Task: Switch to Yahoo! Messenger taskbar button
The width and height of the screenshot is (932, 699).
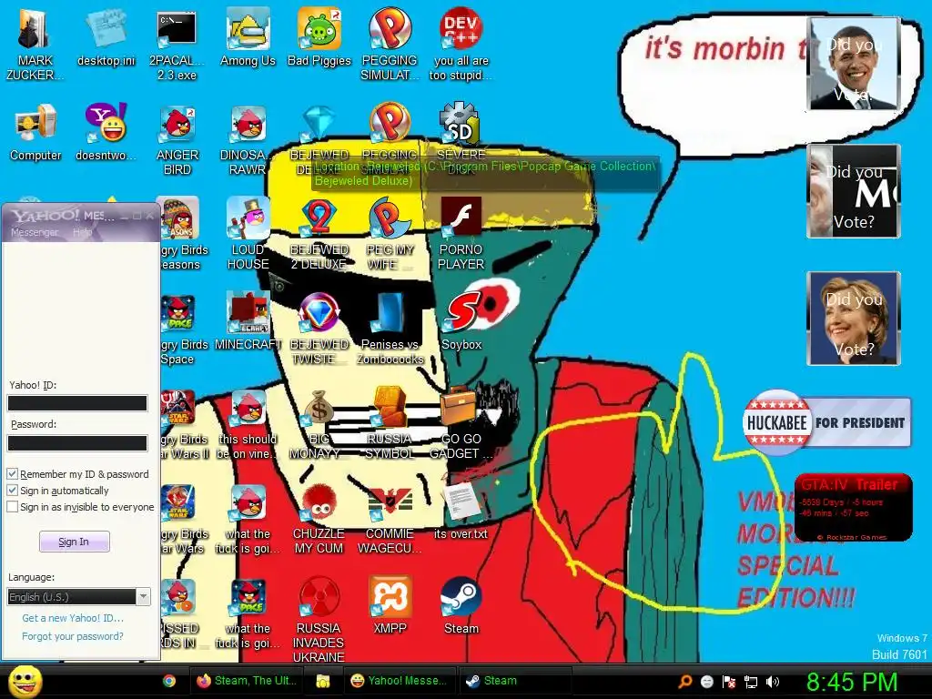Action: [x=400, y=681]
